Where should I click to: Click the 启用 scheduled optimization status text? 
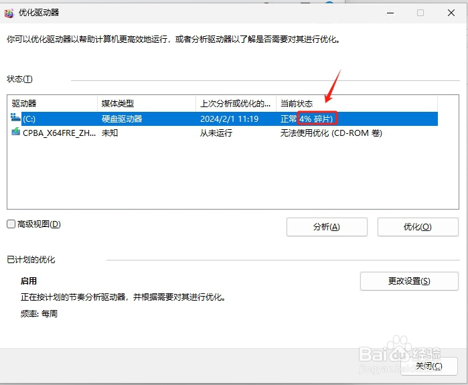pyautogui.click(x=29, y=281)
